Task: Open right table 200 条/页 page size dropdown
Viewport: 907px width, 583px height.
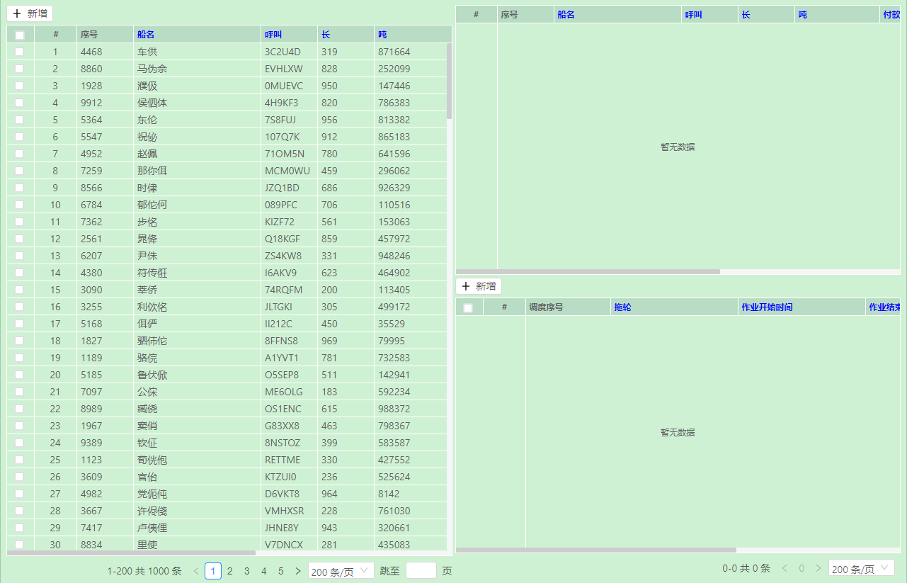Action: coord(862,568)
